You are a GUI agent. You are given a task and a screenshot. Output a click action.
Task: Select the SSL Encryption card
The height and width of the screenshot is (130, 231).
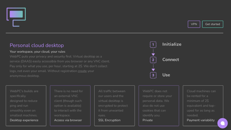pos(114,106)
